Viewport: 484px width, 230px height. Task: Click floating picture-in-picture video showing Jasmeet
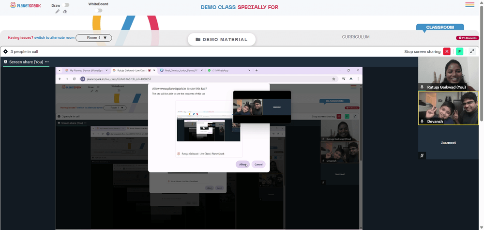coord(262,107)
